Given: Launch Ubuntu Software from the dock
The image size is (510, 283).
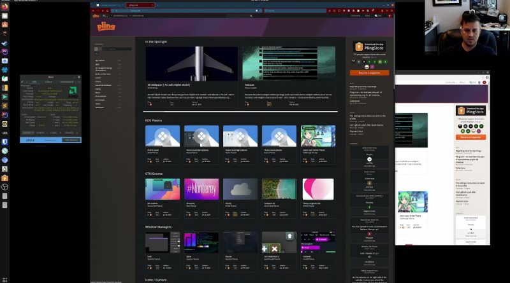Looking at the screenshot, I should (5, 25).
